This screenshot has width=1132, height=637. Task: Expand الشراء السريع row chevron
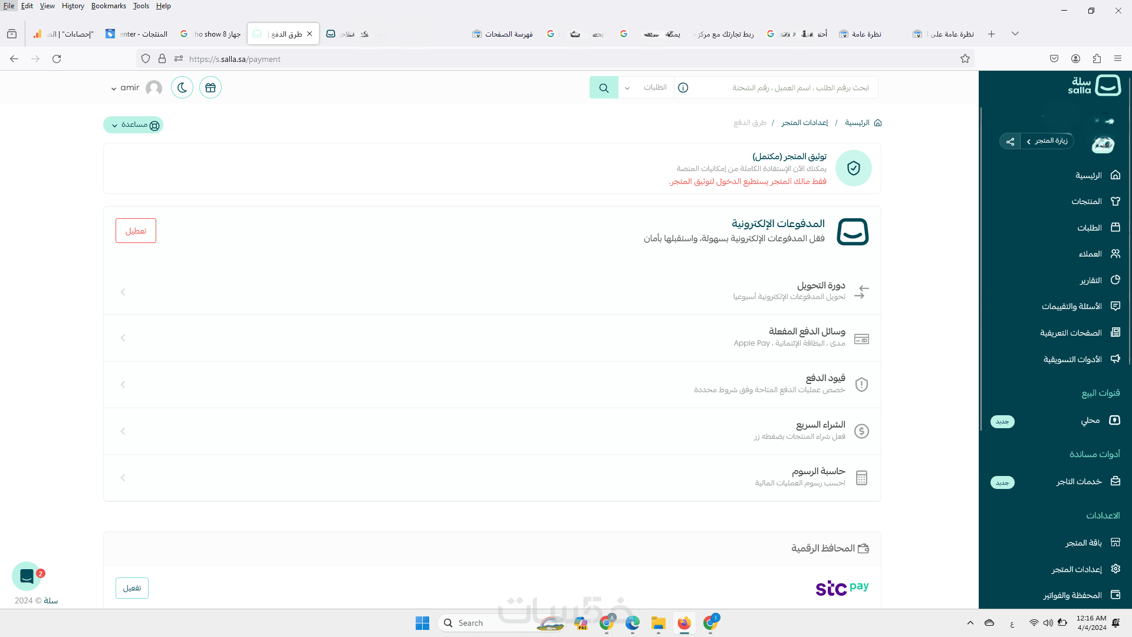pyautogui.click(x=123, y=431)
